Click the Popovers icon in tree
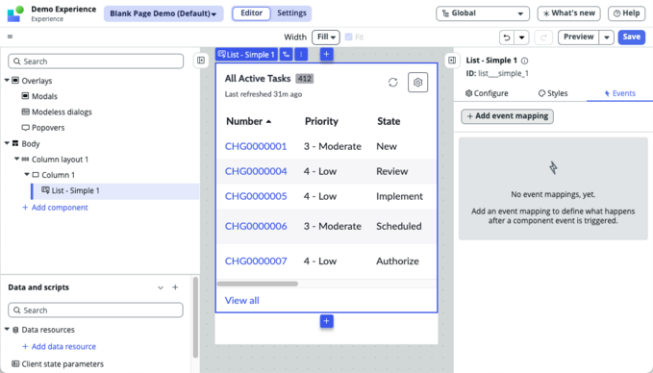This screenshot has height=373, width=653. tap(25, 128)
